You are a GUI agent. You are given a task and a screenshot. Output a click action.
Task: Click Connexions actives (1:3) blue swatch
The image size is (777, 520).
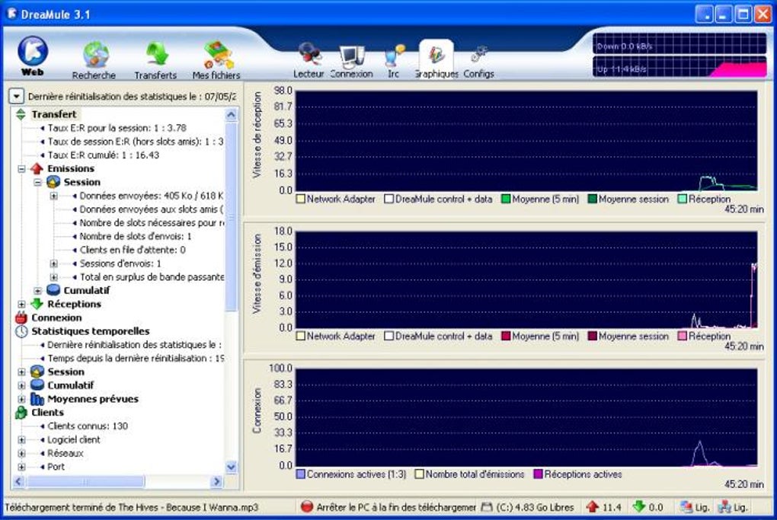pos(300,474)
